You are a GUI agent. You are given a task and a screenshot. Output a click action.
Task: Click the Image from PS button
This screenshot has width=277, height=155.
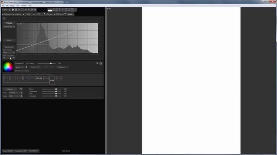(21, 151)
